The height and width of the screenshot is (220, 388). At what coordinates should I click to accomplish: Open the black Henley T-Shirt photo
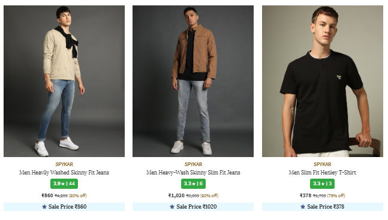[323, 81]
